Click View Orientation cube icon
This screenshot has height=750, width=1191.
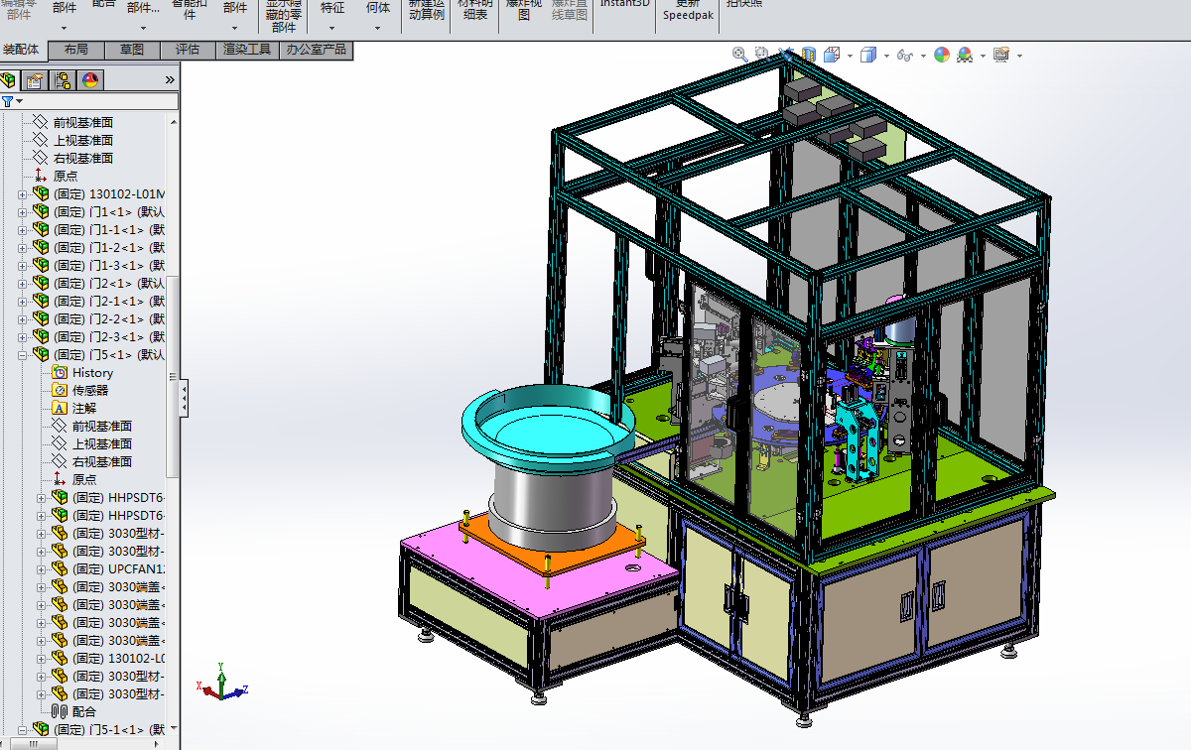click(832, 55)
